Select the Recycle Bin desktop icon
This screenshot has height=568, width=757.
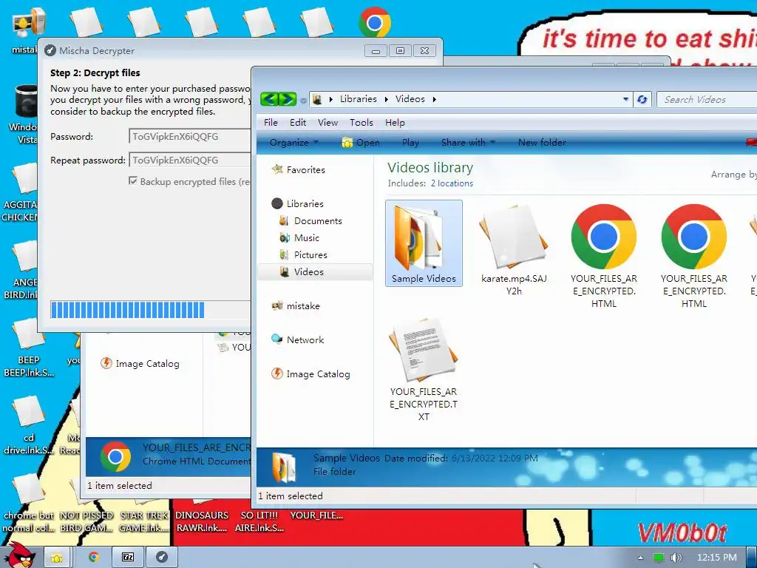[x=27, y=101]
